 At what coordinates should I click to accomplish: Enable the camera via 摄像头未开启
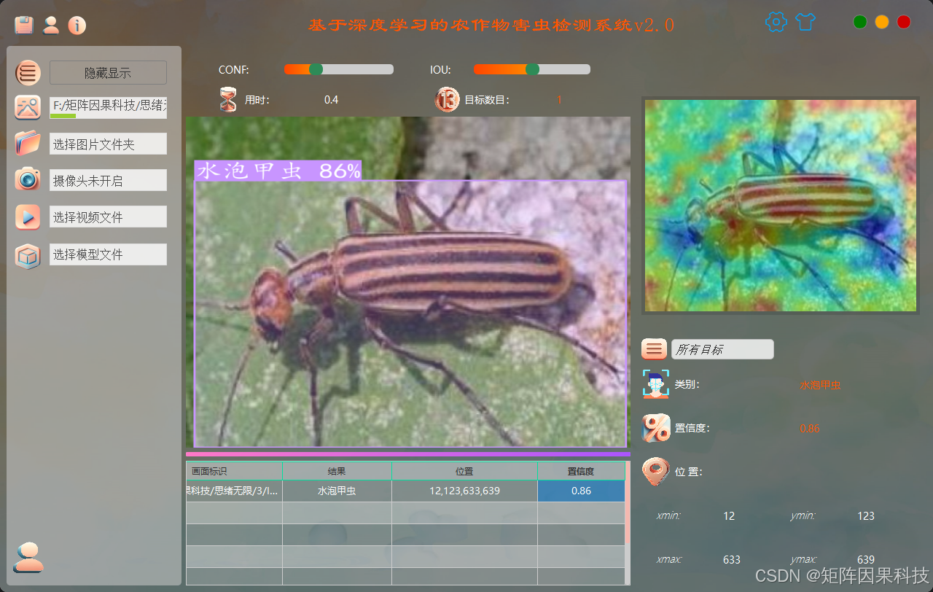click(x=108, y=179)
